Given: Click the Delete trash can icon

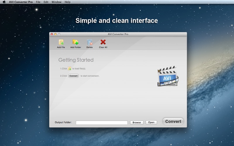Looking at the screenshot, I should (90, 42).
